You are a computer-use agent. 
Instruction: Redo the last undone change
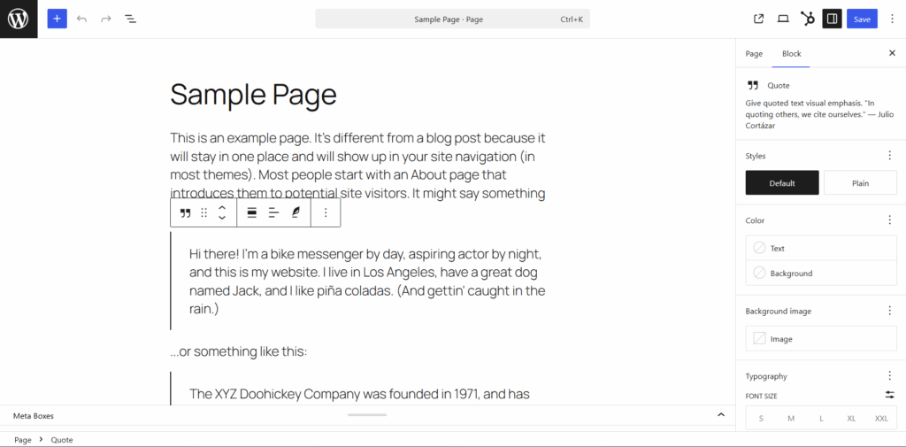pos(106,19)
